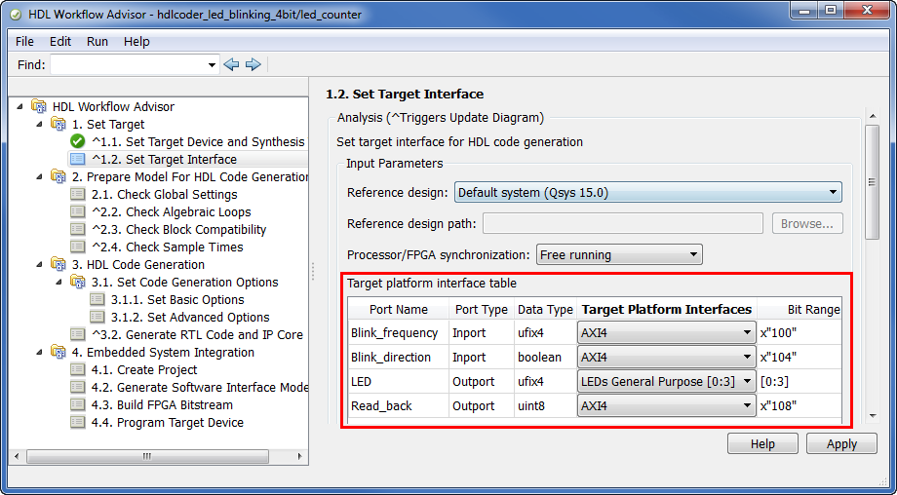Image resolution: width=897 pixels, height=495 pixels.
Task: Click the Create Project task icon
Action: (x=78, y=369)
